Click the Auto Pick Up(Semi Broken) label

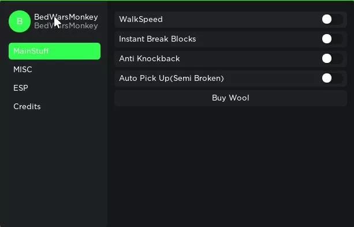coord(172,79)
